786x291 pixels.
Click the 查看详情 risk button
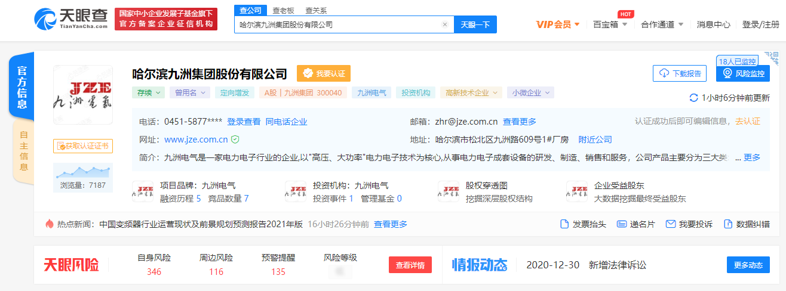[410, 265]
